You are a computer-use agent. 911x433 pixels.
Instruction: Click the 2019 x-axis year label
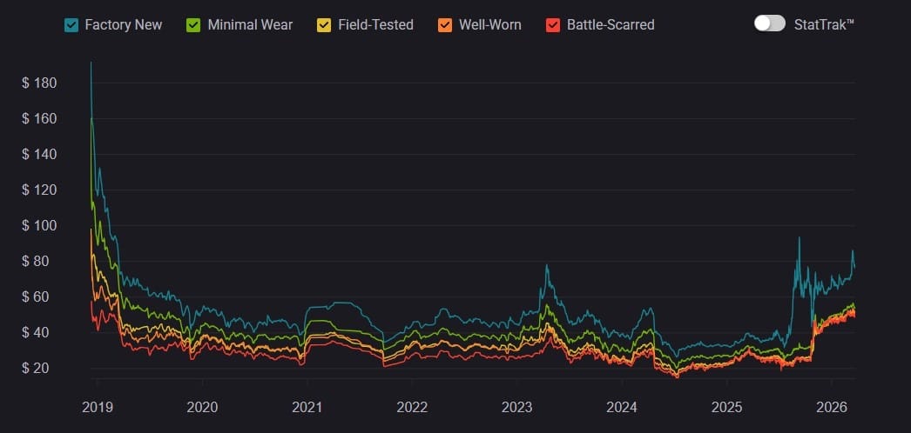pos(98,406)
